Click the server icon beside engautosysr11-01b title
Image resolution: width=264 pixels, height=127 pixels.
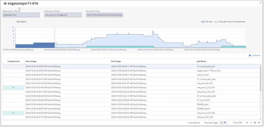click(5, 3)
